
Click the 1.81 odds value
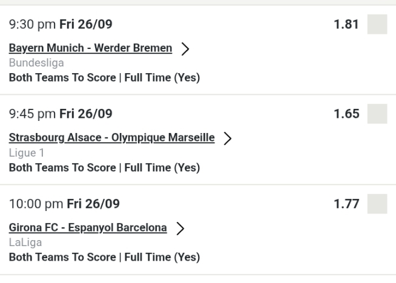coord(348,25)
